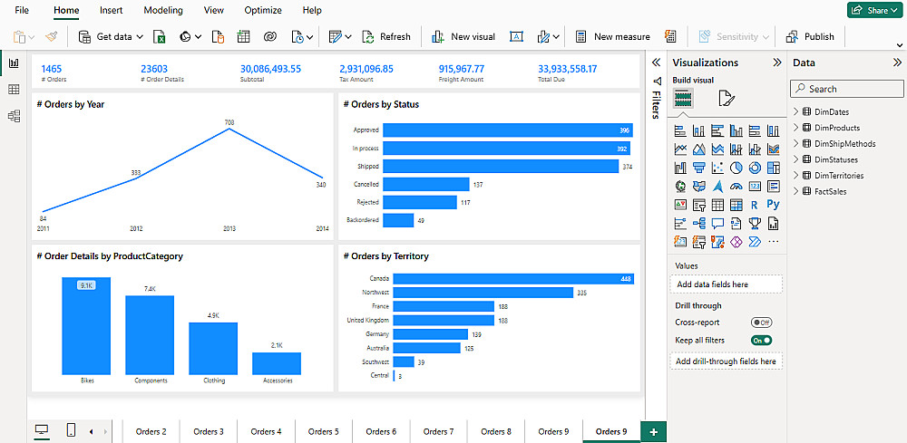Choose the Python visual icon
The image size is (907, 443).
(774, 205)
